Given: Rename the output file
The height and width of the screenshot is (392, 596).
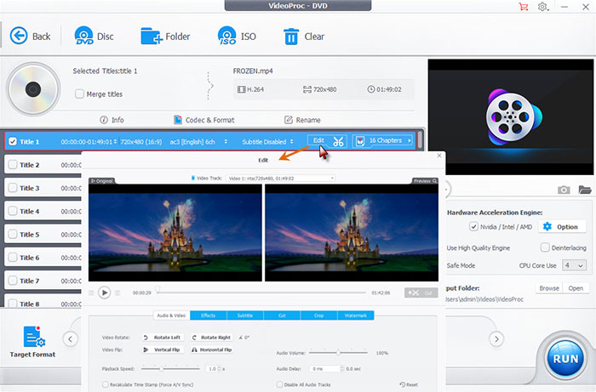Looking at the screenshot, I should pyautogui.click(x=302, y=120).
